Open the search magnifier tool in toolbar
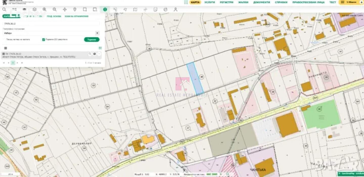Viewport: 364px width, 177px height. [4, 10]
